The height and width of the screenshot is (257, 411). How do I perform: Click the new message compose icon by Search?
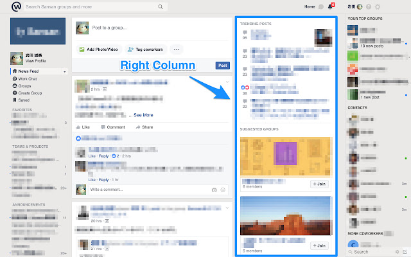(405, 252)
